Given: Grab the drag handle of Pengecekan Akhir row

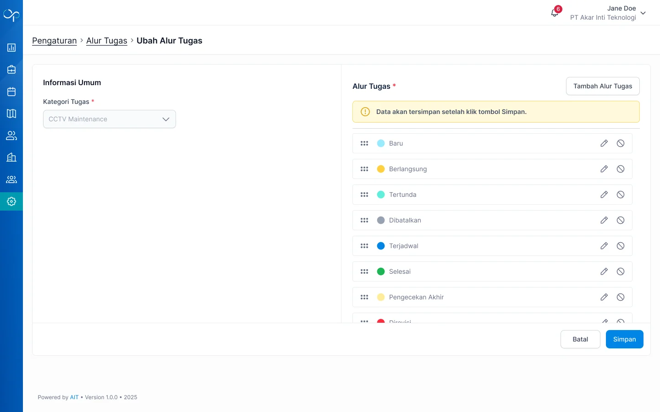Looking at the screenshot, I should coord(364,297).
